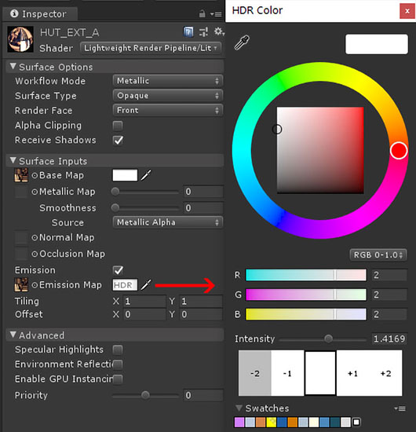Open the Inspector panel context menu

216,14
